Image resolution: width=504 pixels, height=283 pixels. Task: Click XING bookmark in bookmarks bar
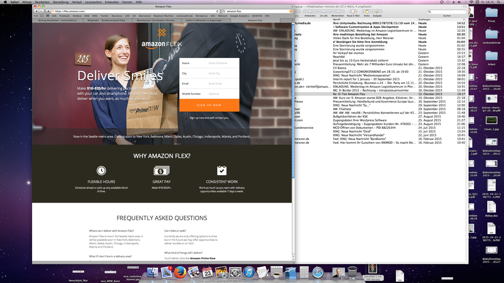tap(95, 16)
